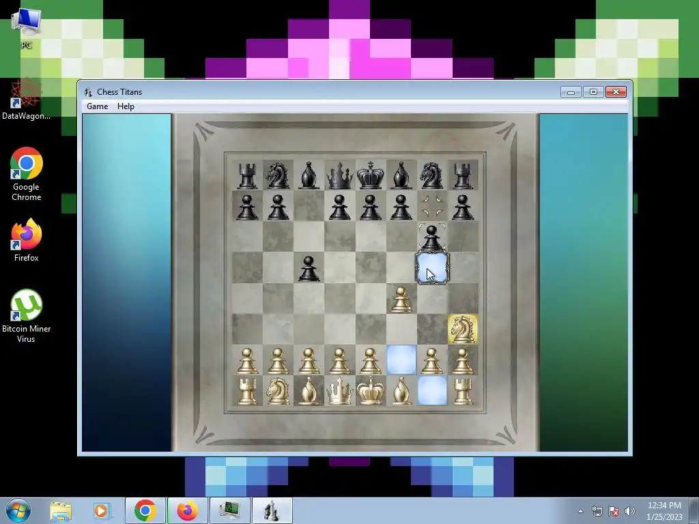Select the white bishop on f1
Image resolution: width=699 pixels, height=524 pixels.
(401, 391)
